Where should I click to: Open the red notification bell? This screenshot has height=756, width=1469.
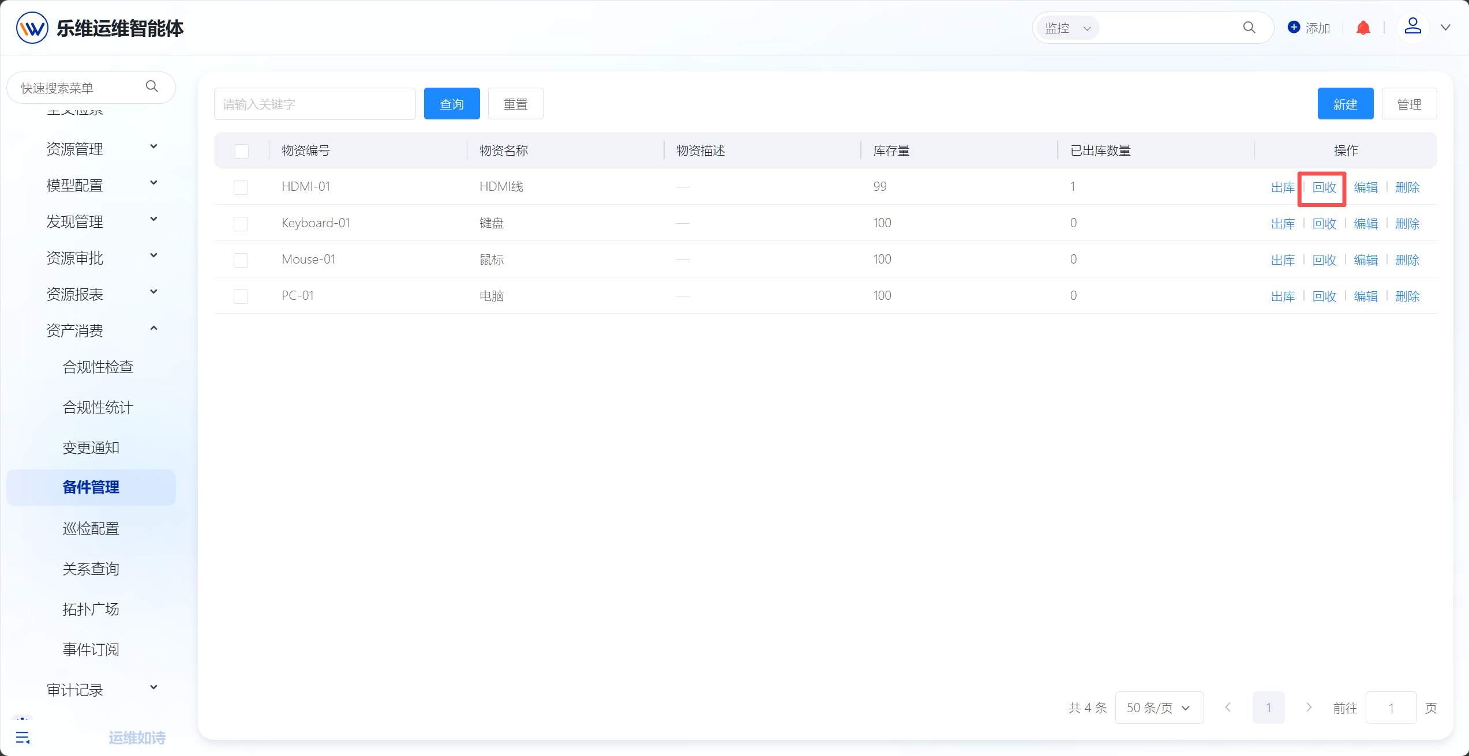tap(1363, 28)
